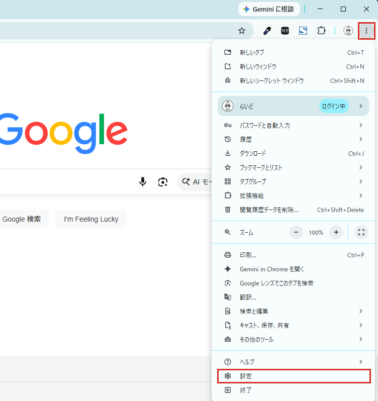Expand the タブグループ chevron

[x=361, y=181]
